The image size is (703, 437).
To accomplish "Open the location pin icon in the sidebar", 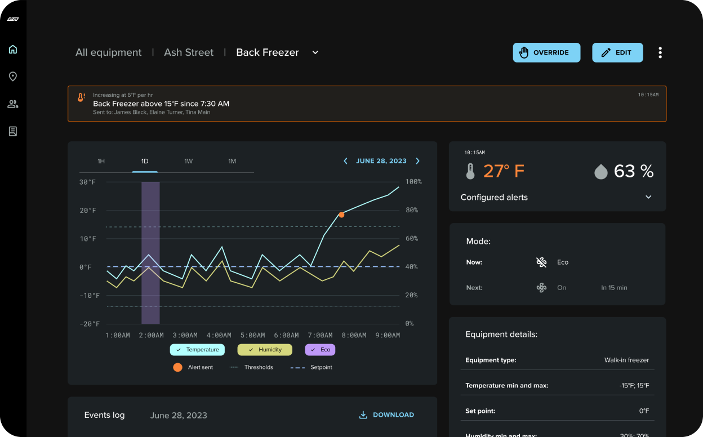I will (x=13, y=77).
